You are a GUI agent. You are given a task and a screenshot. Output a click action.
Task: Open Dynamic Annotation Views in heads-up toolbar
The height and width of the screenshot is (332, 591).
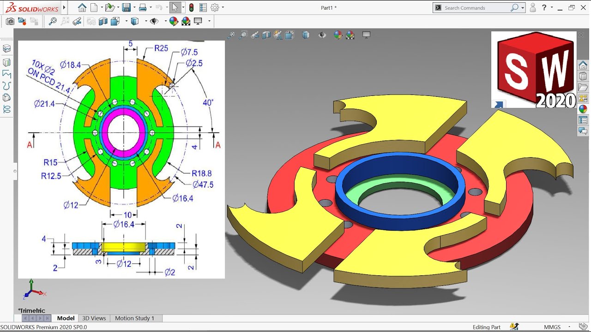coord(278,35)
